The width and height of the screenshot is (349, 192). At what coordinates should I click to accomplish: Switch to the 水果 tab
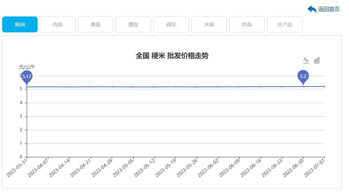pos(209,24)
